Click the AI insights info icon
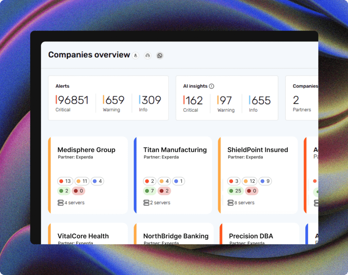 pos(211,86)
